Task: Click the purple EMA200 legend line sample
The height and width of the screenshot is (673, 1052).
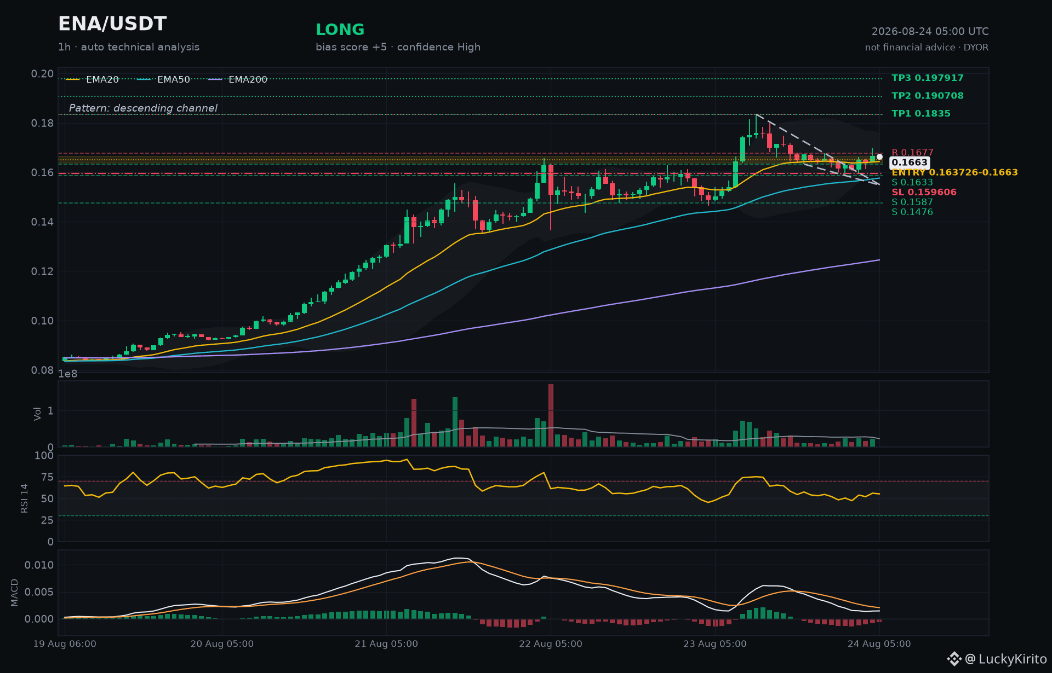Action: (x=215, y=79)
